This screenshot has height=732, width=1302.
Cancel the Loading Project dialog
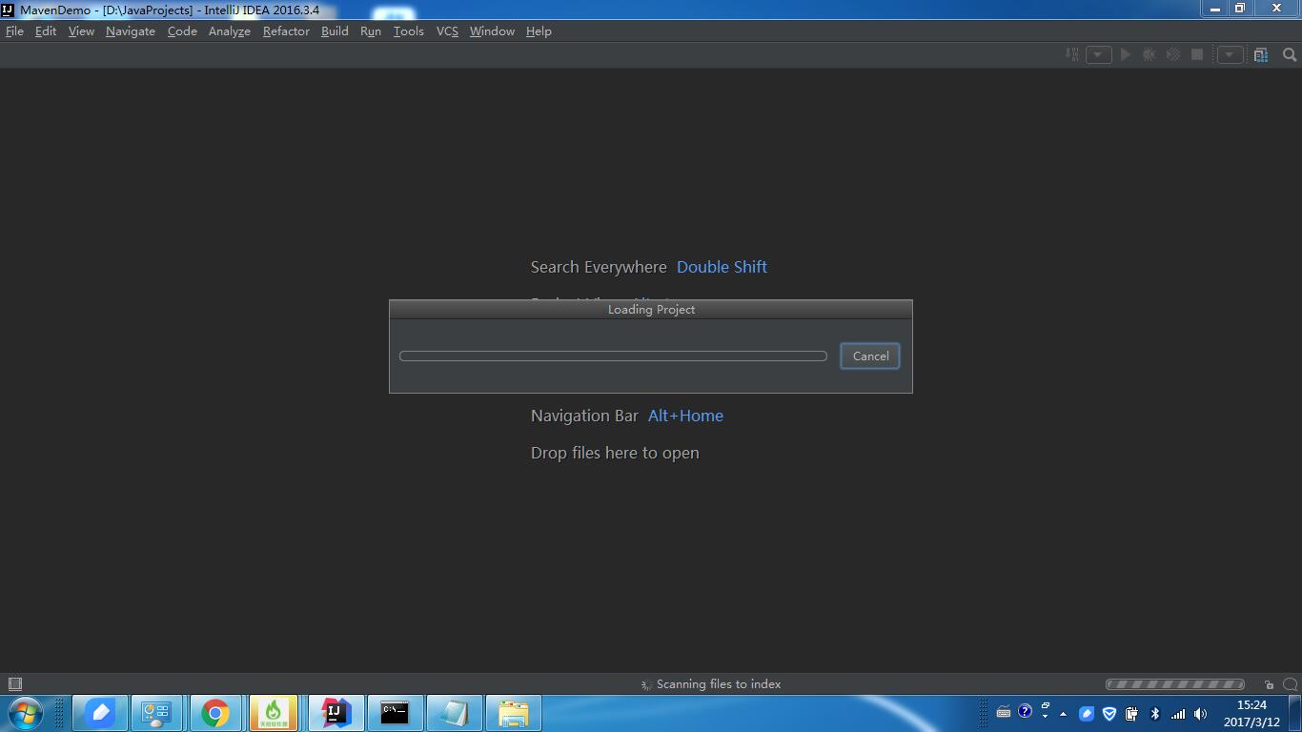click(x=870, y=356)
